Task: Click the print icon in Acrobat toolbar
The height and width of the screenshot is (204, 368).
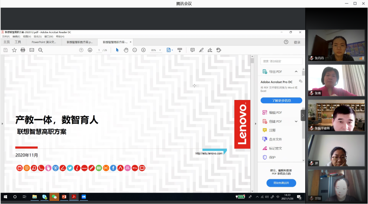Action: coord(23,50)
